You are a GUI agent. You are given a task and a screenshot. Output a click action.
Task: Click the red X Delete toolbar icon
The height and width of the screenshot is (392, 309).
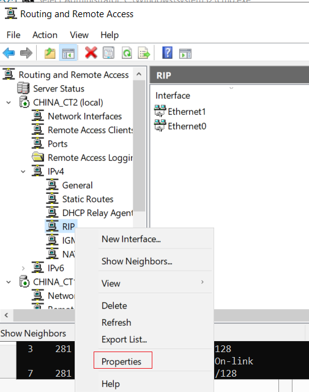tap(91, 53)
